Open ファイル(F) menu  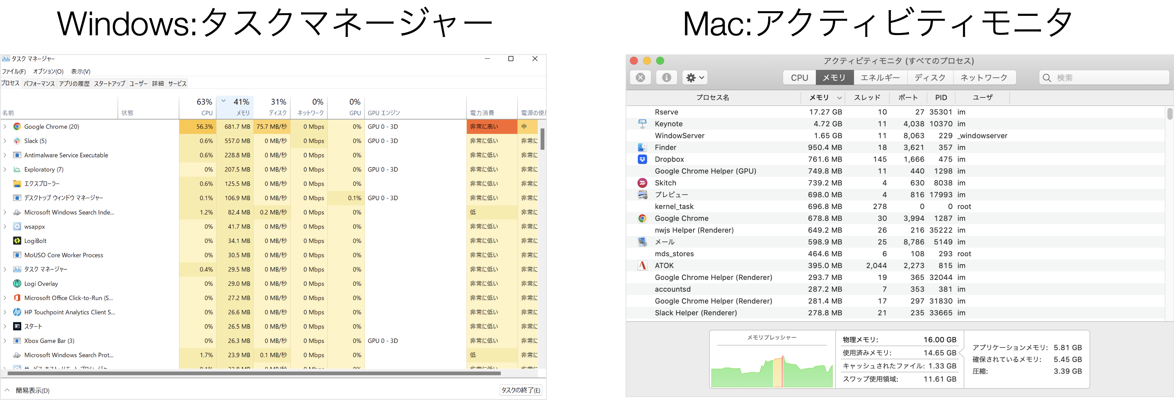click(14, 72)
